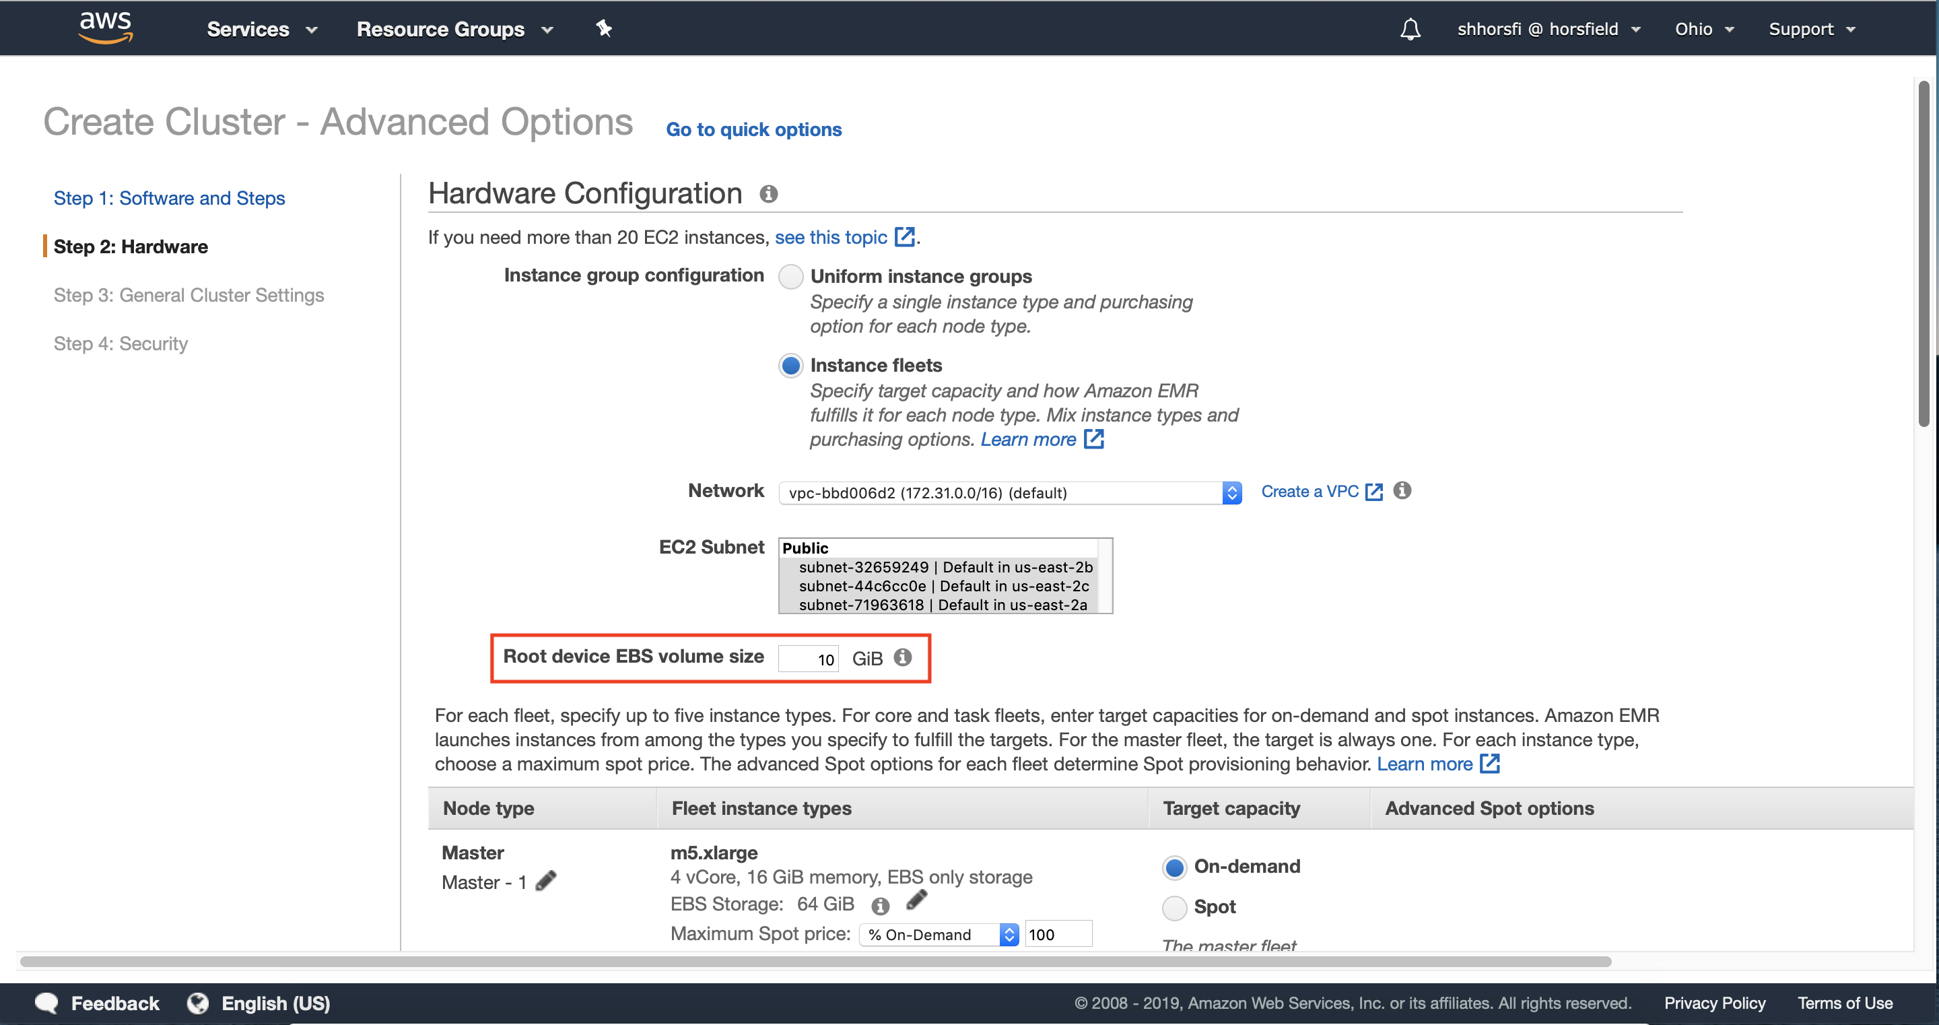Image resolution: width=1939 pixels, height=1025 pixels.
Task: Expand the Ohio region dropdown
Action: pyautogui.click(x=1703, y=30)
